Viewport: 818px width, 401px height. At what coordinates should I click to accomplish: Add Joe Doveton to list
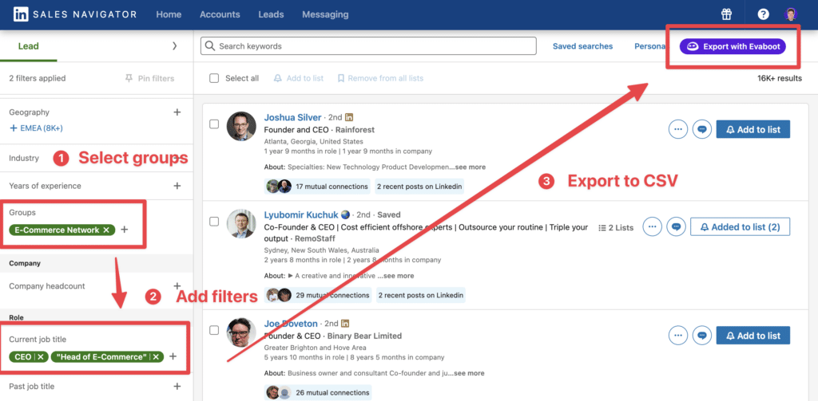tap(752, 336)
